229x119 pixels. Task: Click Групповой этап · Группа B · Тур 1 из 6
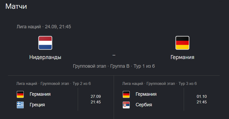tap(114, 66)
